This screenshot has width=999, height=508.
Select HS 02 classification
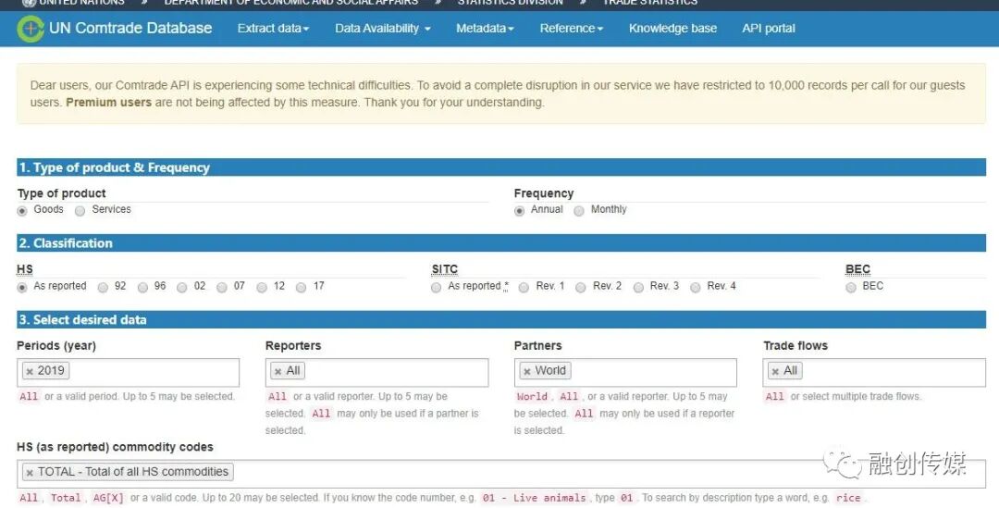[182, 288]
